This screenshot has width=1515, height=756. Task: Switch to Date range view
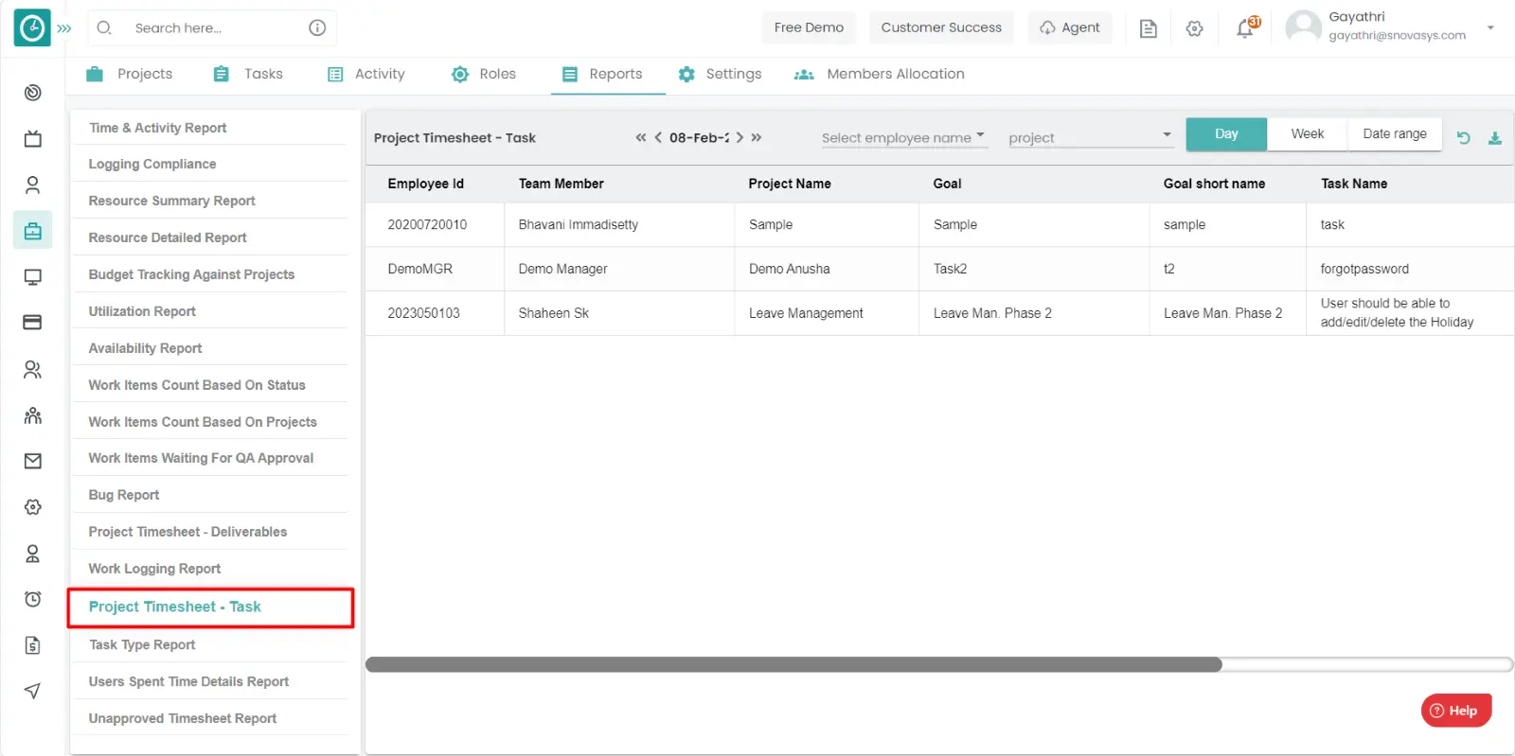[x=1395, y=134]
